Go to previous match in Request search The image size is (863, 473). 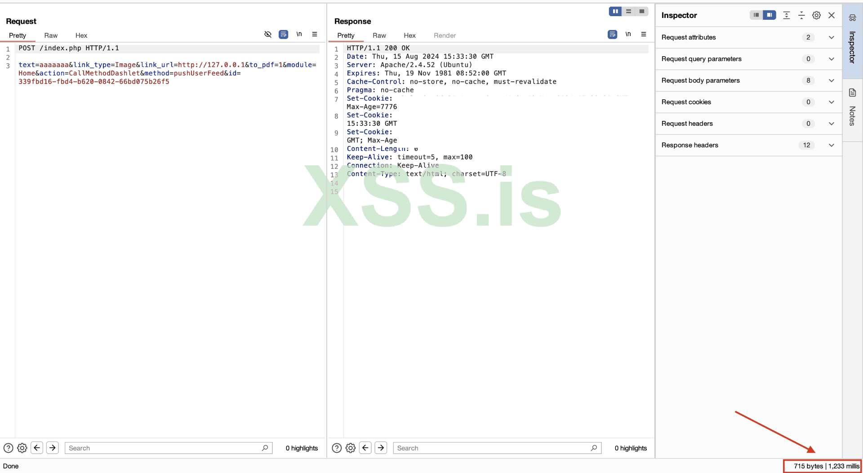37,448
